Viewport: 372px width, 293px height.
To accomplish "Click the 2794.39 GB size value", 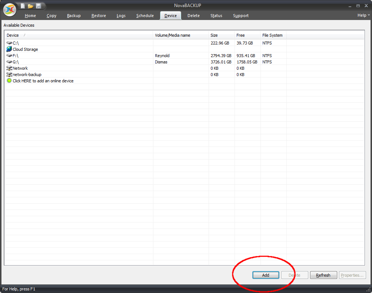I will [221, 56].
